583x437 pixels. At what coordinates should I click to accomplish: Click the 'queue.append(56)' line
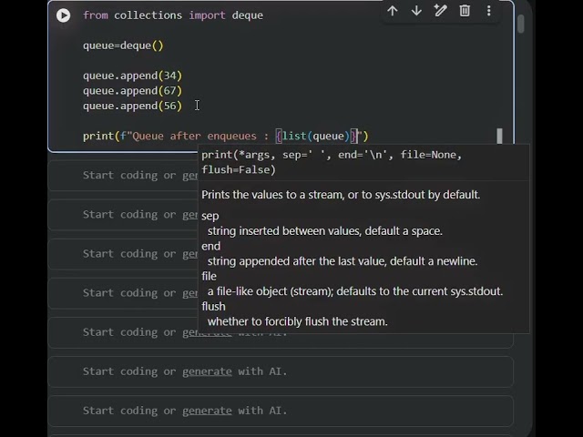(132, 106)
